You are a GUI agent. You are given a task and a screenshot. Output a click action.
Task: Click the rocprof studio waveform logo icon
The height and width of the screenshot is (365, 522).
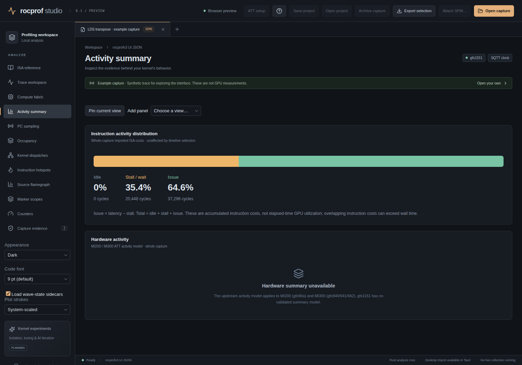click(12, 11)
